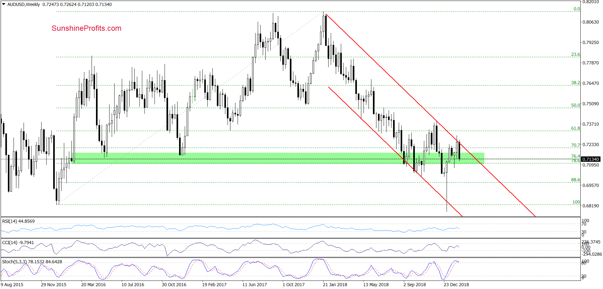
Task: Open the chart menu triangle beside AUDUSD,Weekly
Action: click(4, 4)
